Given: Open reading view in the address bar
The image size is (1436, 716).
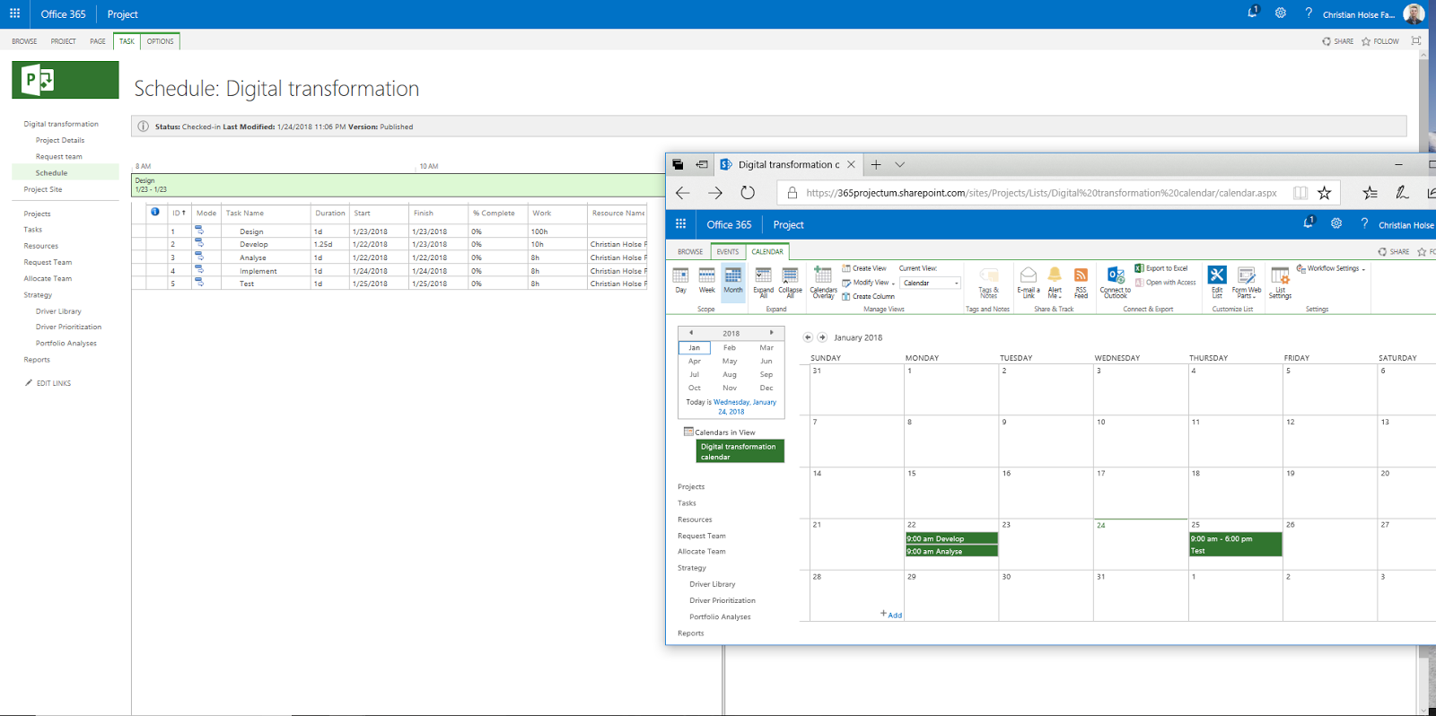Looking at the screenshot, I should point(1300,193).
